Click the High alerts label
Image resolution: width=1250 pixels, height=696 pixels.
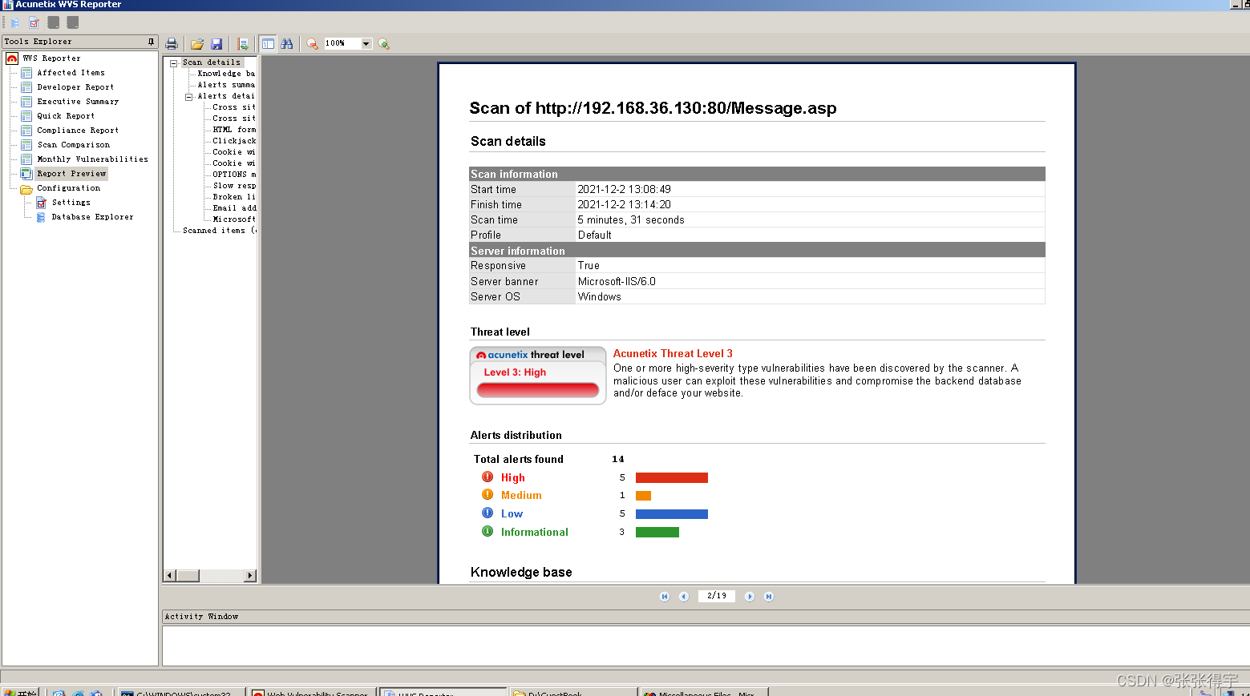(x=513, y=478)
